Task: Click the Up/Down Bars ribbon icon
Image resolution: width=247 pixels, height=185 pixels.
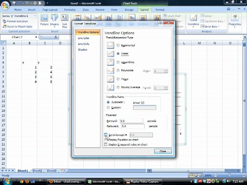Action: coord(202,21)
